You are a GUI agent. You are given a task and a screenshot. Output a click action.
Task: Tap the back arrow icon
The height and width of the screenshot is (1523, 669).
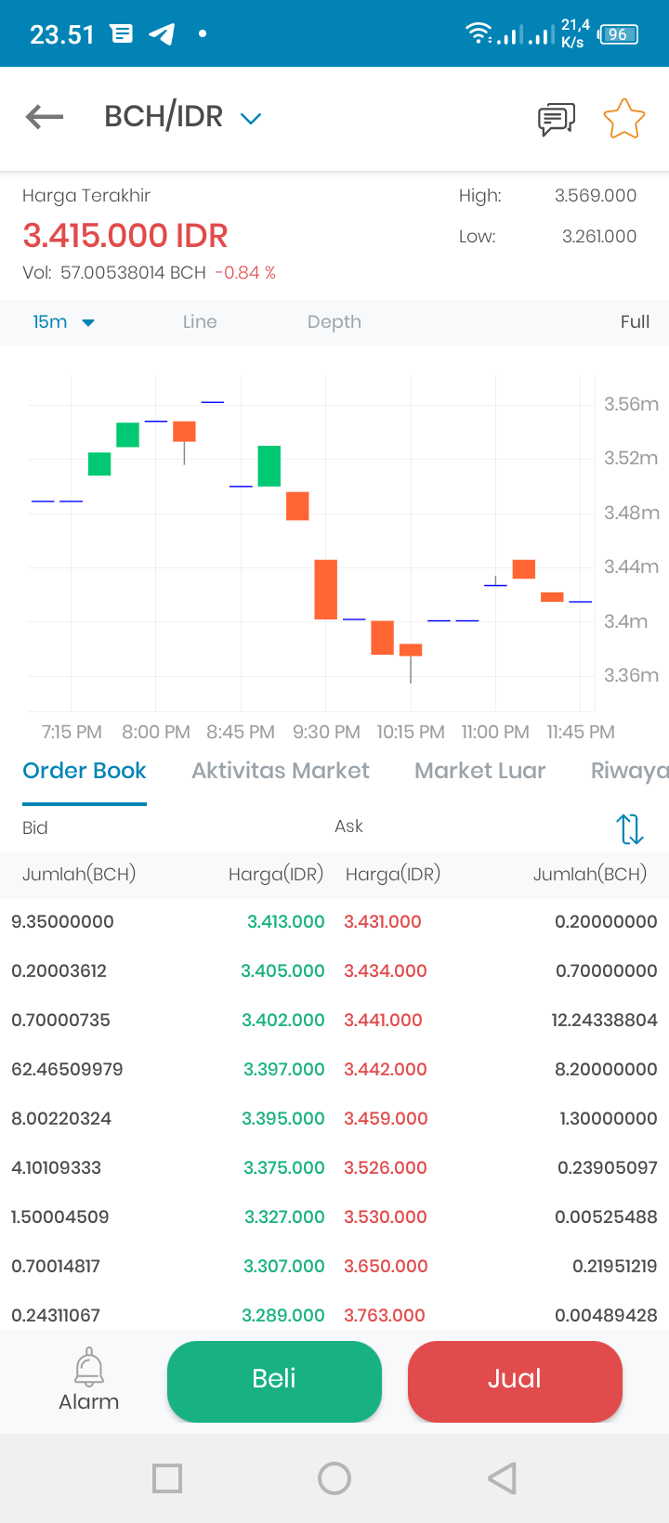pyautogui.click(x=45, y=117)
